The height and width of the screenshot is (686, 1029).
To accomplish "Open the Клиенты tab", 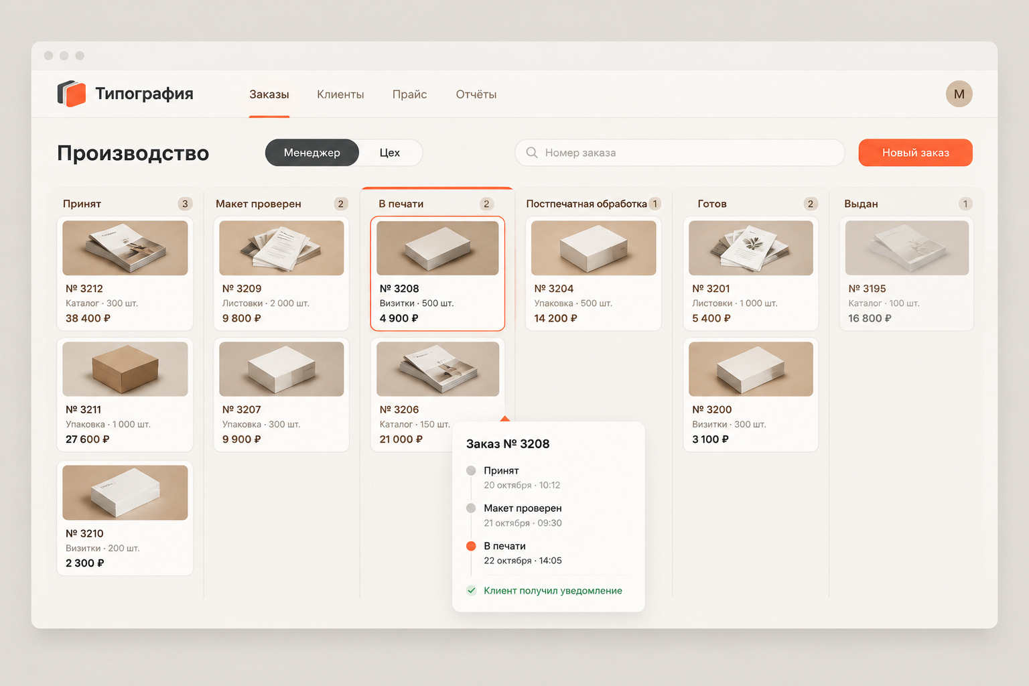I will point(340,94).
